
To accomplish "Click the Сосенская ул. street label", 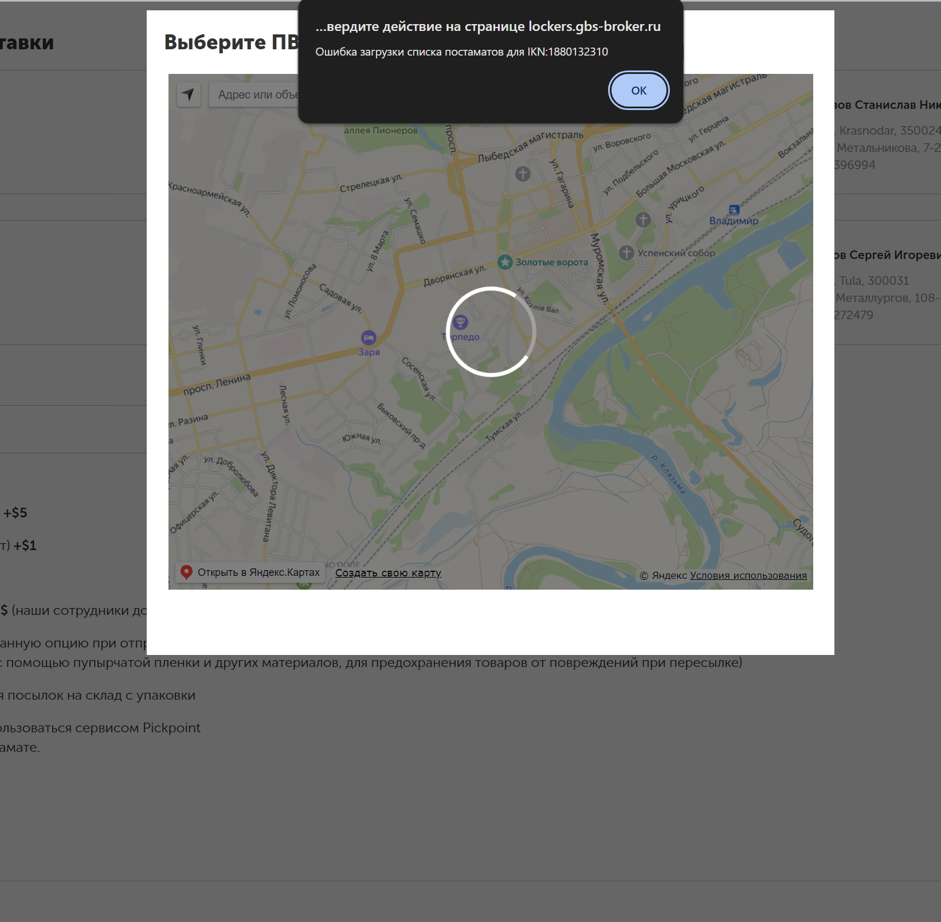I will (x=418, y=379).
